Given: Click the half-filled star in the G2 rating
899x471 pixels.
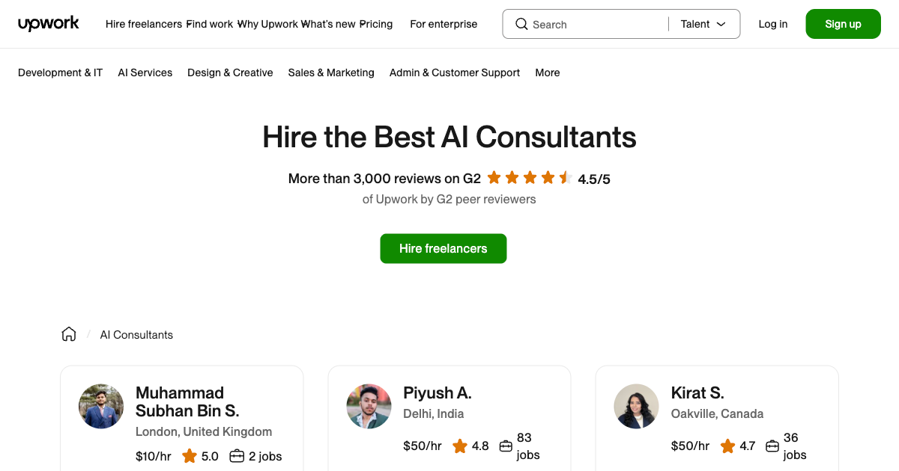Looking at the screenshot, I should coord(565,178).
